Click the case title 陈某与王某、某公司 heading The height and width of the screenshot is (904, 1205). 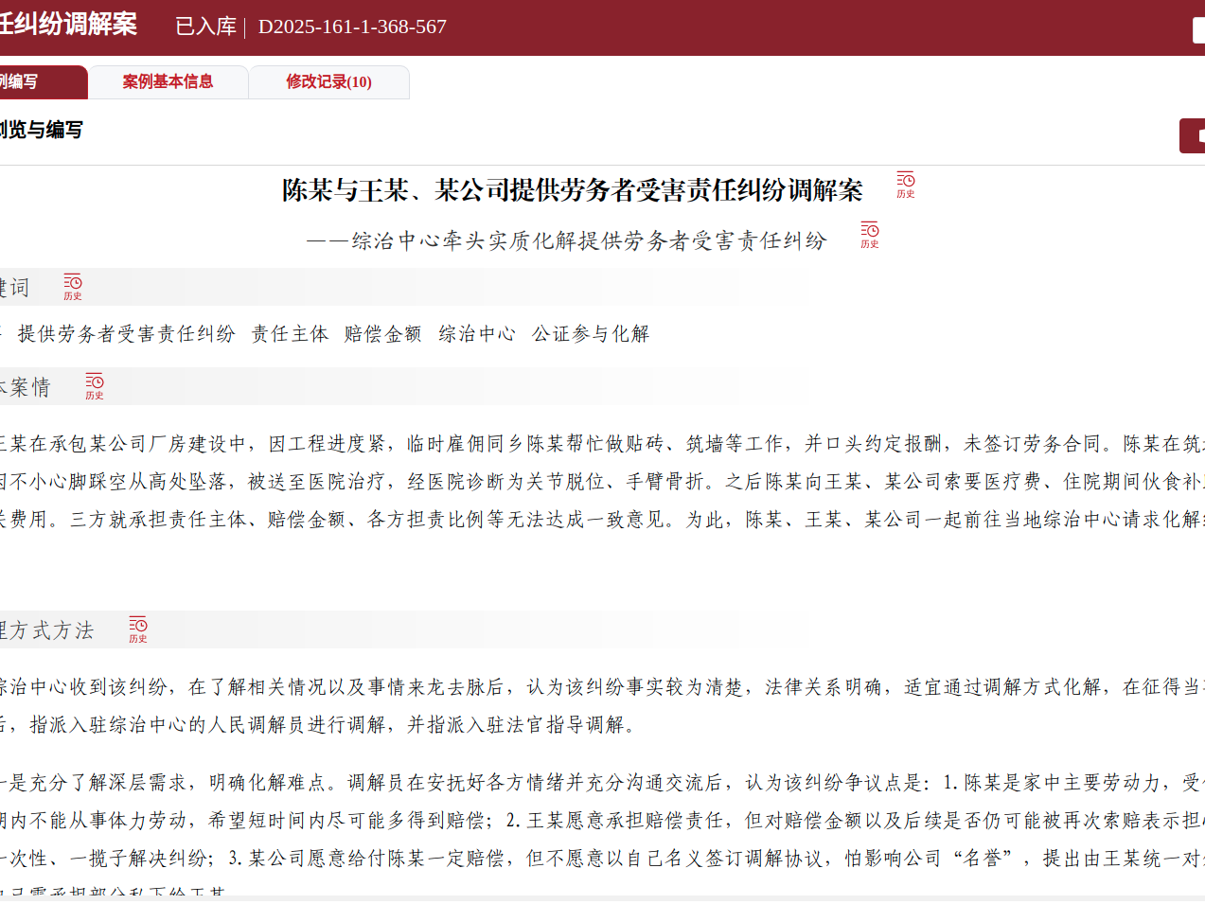pyautogui.click(x=572, y=190)
